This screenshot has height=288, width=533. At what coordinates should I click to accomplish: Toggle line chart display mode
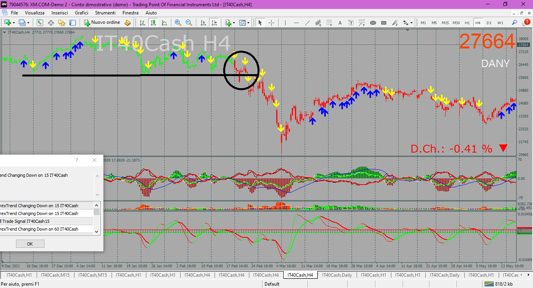pyautogui.click(x=164, y=23)
